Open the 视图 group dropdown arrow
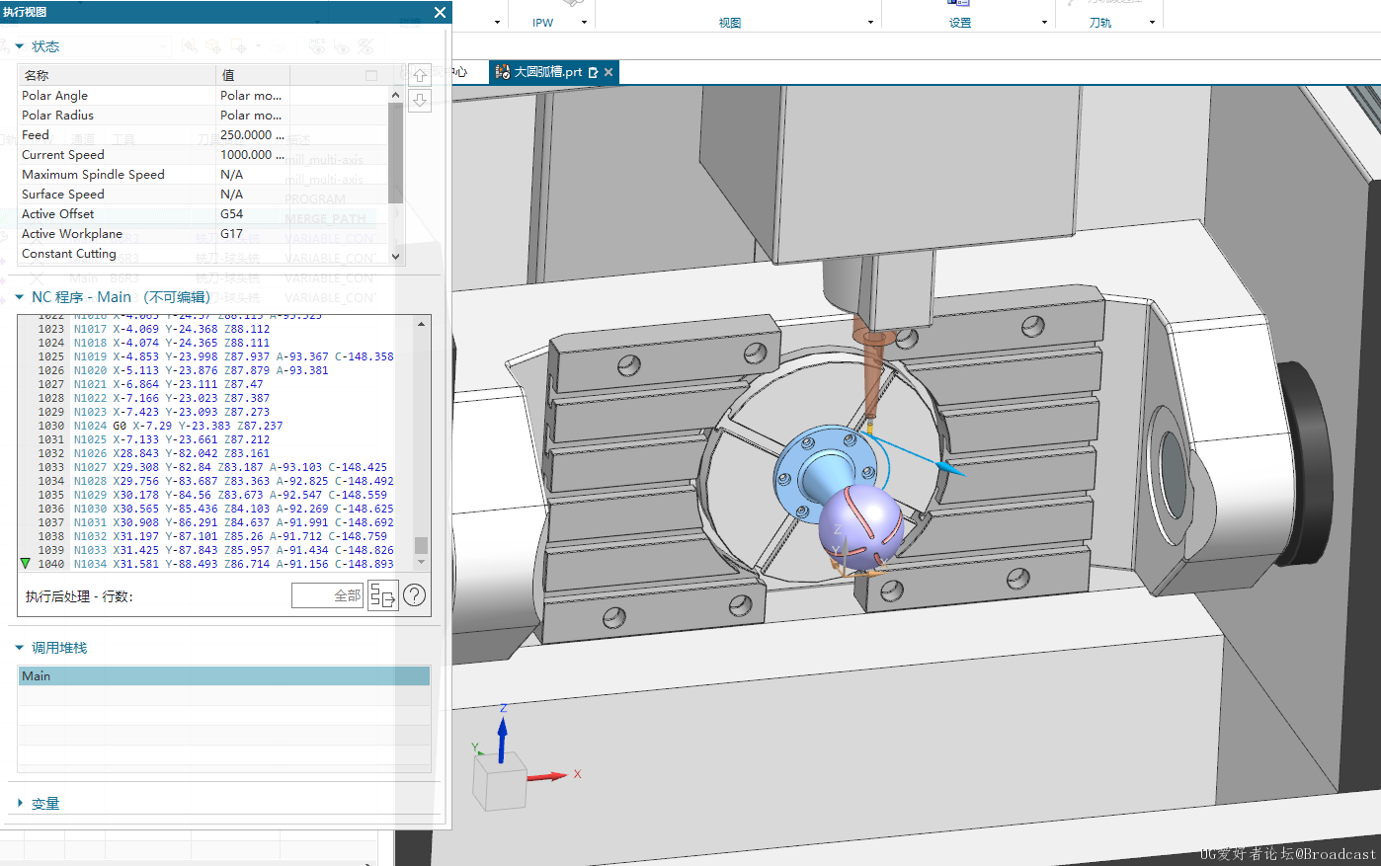Image resolution: width=1381 pixels, height=866 pixels. click(x=870, y=22)
